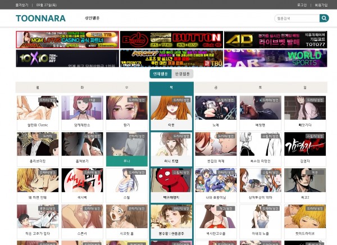This screenshot has width=337, height=245.
Task: Open the 나와 호랑이님 webtoon thumbnail
Action: (x=216, y=180)
